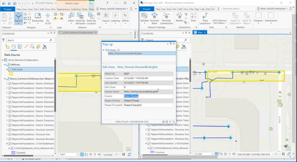Toggle Utility Network Collaboration map checkbox

6,60
